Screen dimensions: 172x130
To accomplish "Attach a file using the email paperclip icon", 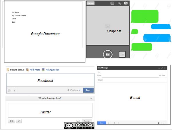I will (114, 123).
